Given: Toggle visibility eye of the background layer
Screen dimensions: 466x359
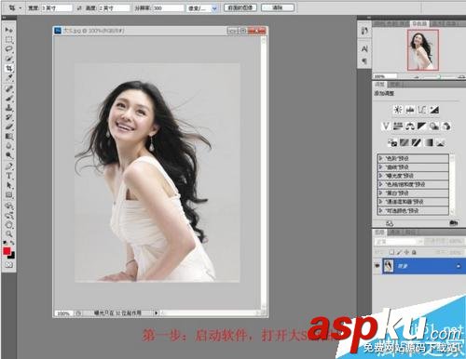Looking at the screenshot, I should [377, 266].
